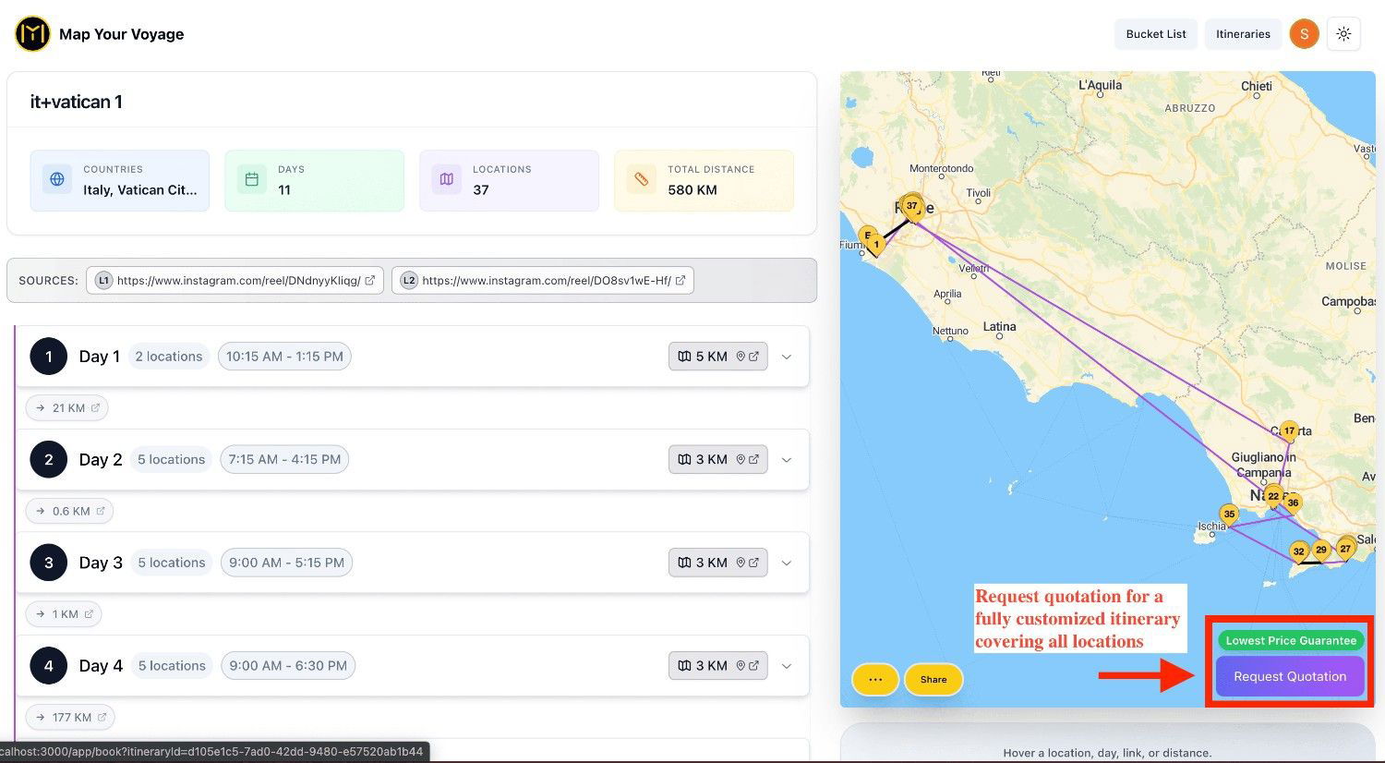Click the Map Your Voyage logo icon

coord(32,34)
